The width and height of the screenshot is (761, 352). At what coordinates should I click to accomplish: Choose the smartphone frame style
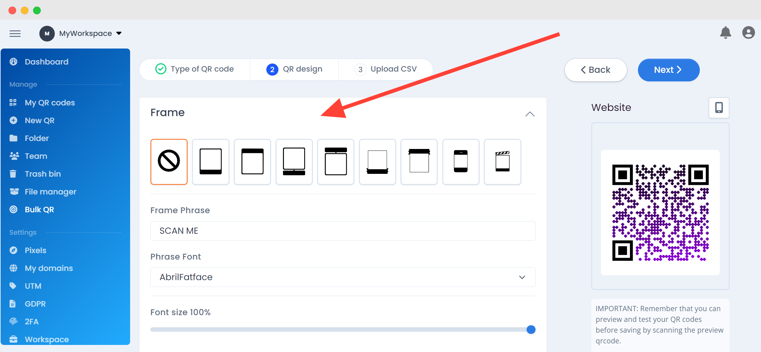461,162
